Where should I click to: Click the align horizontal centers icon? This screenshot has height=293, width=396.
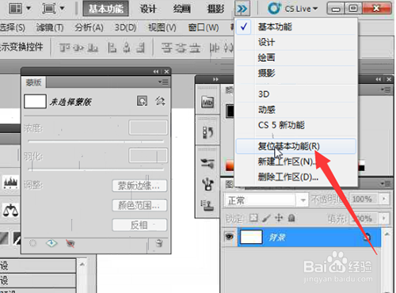(x=127, y=48)
